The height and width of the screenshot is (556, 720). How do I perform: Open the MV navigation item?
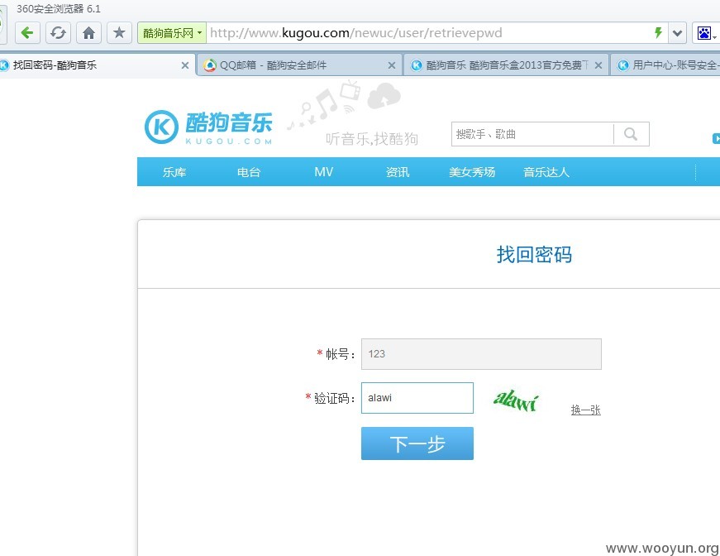point(324,172)
